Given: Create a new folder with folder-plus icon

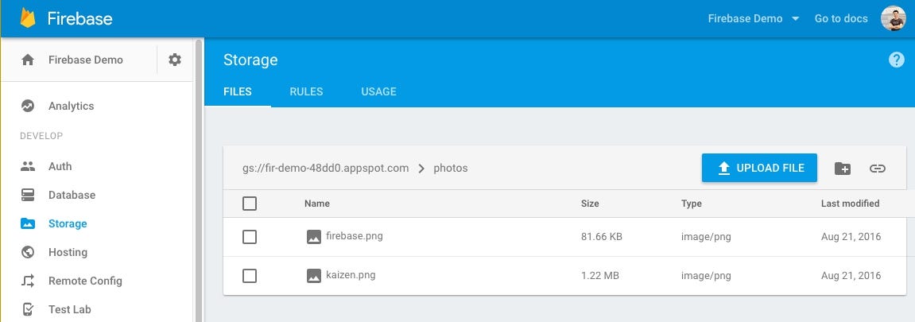Looking at the screenshot, I should (842, 169).
